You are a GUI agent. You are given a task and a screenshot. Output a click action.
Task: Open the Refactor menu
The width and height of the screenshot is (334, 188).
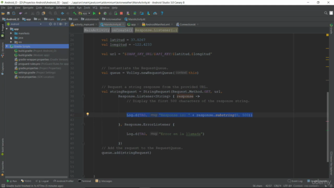pos(61,8)
